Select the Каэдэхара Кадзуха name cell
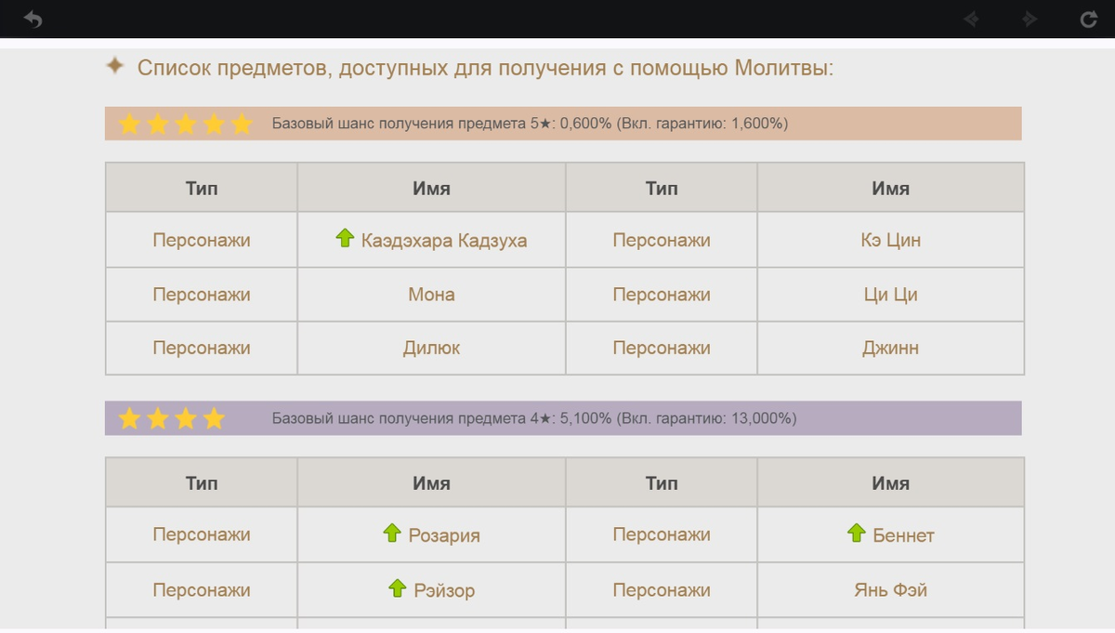The width and height of the screenshot is (1115, 633). [431, 240]
